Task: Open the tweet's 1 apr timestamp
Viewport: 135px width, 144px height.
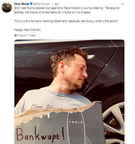Action: pos(55,4)
